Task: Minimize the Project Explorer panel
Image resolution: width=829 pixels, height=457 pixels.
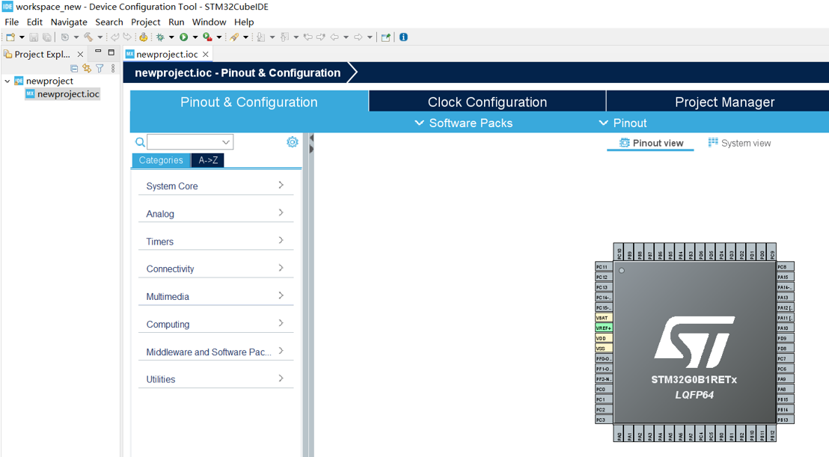Action: (98, 52)
